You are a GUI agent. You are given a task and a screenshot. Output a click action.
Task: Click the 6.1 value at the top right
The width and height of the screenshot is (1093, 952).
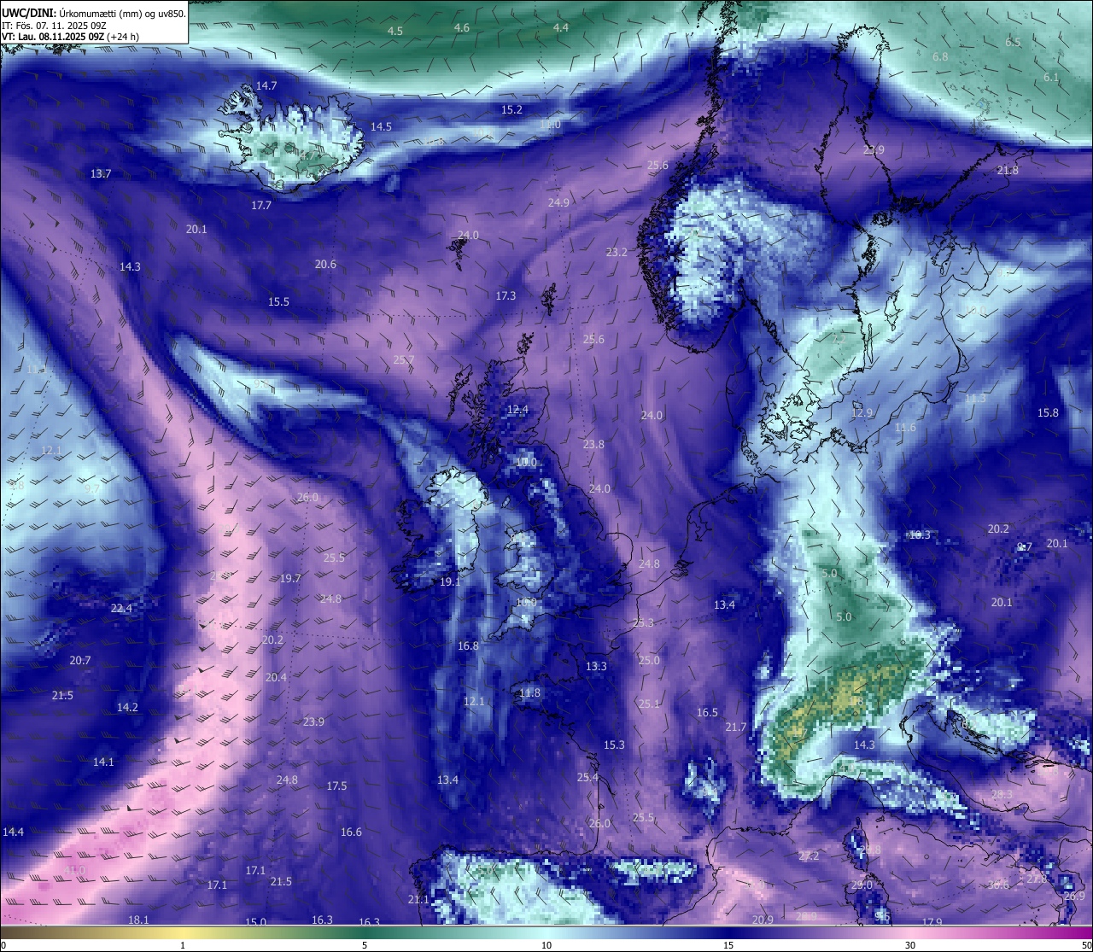point(1051,78)
